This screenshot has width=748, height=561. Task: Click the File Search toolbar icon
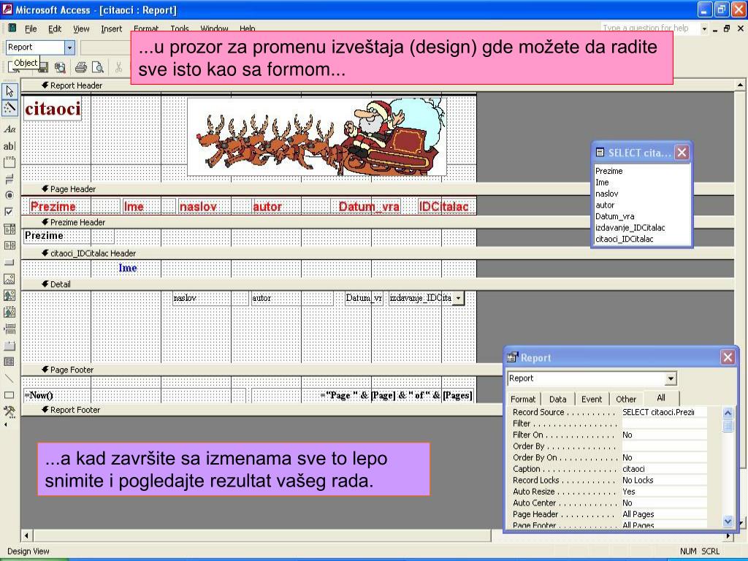click(60, 67)
